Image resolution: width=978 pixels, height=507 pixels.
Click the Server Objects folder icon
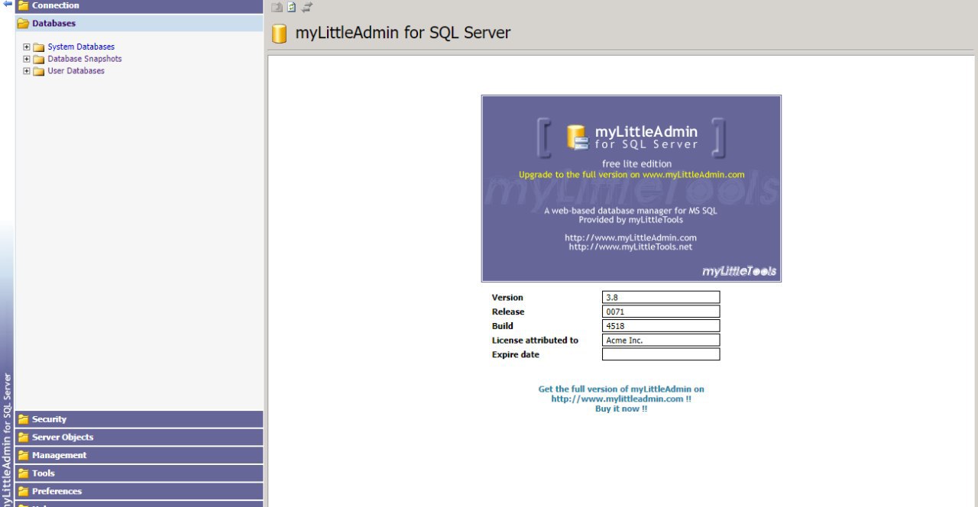pyautogui.click(x=23, y=438)
